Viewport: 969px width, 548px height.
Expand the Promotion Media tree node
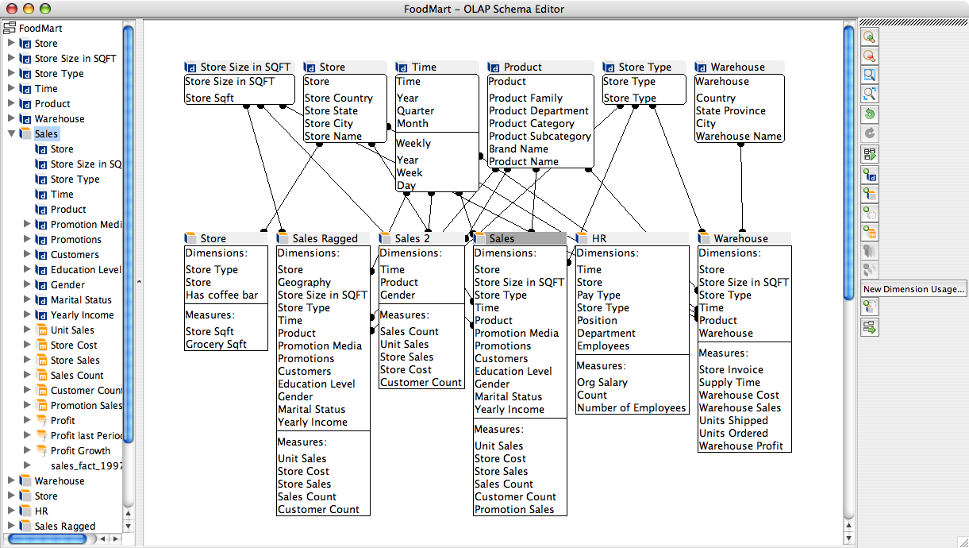click(x=27, y=225)
